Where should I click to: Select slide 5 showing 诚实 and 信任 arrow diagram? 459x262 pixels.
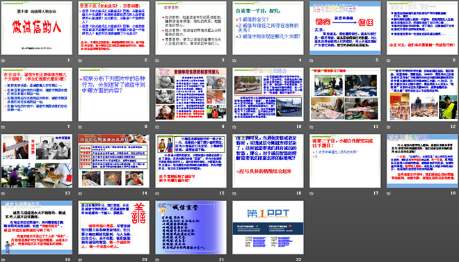coord(345,28)
